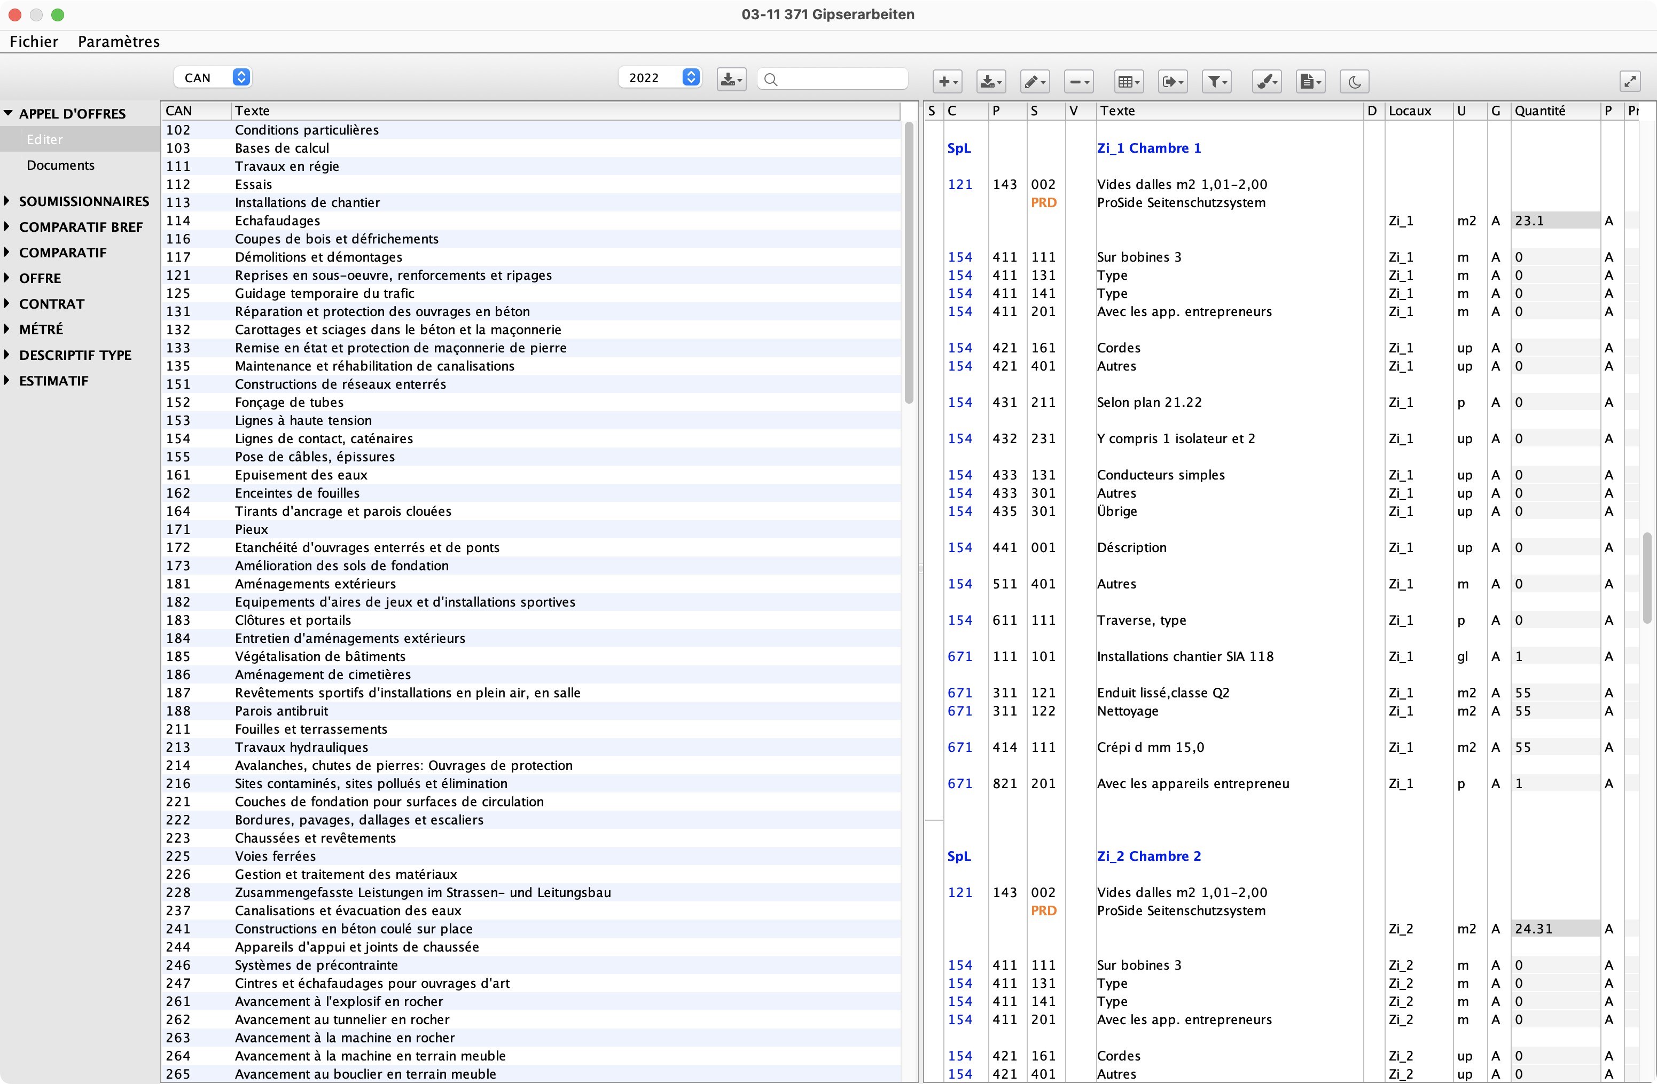Open the export arrow toolbar menu

click(x=1173, y=81)
